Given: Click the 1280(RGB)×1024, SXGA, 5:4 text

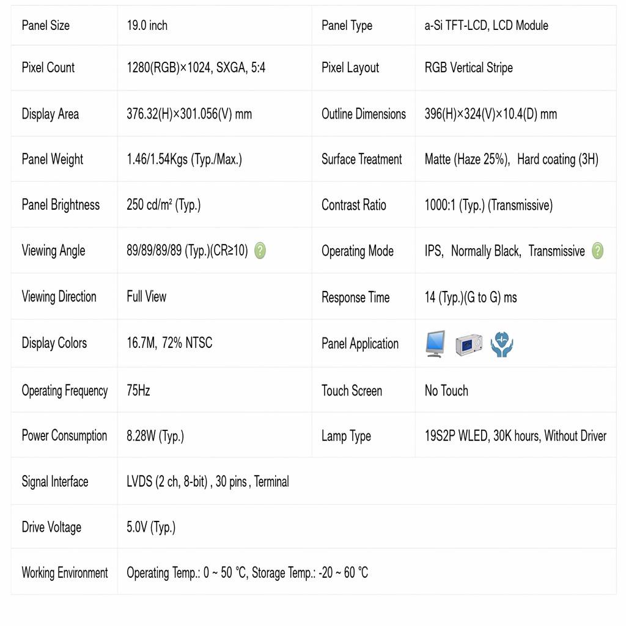Looking at the screenshot, I should [x=196, y=67].
